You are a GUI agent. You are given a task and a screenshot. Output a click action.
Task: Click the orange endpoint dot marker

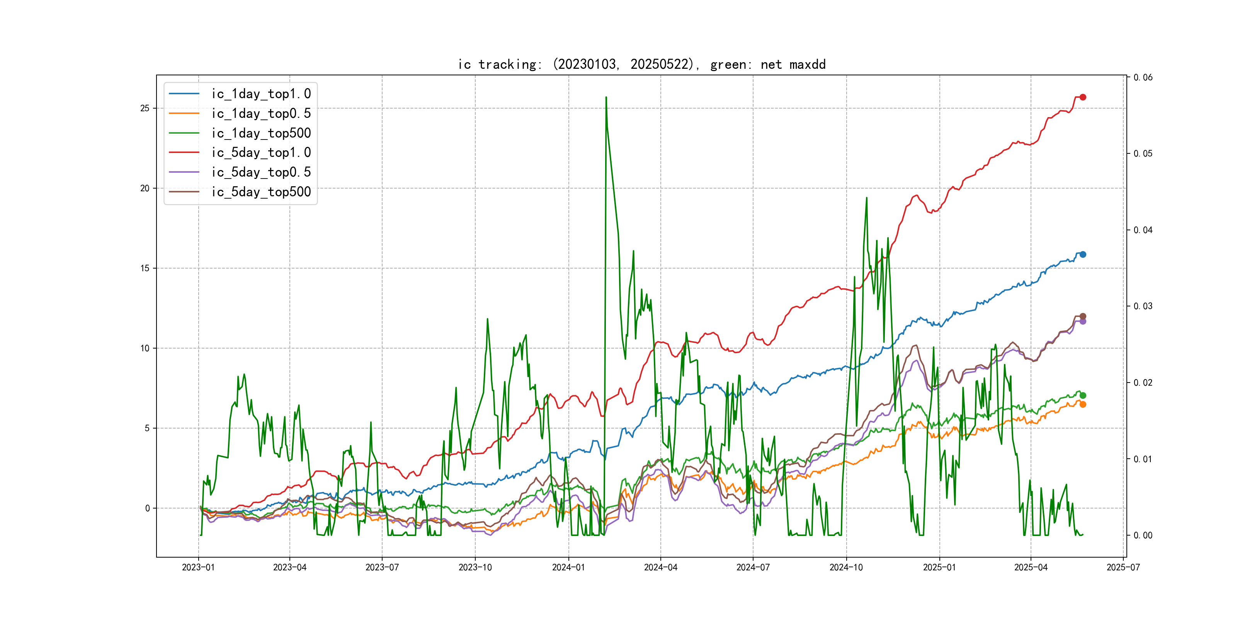click(1083, 404)
